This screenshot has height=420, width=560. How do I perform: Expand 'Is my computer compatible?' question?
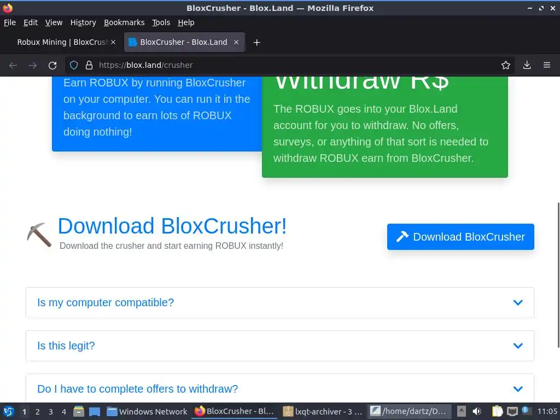[280, 302]
